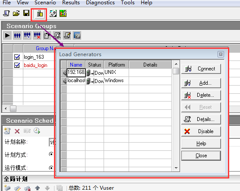The height and width of the screenshot is (191, 240).
Task: Click the Move Action Up arrow
Action: [x=38, y=188]
